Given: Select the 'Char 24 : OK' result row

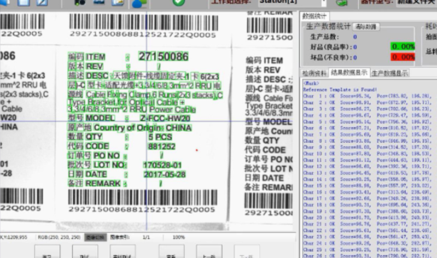Looking at the screenshot, I should (368, 243).
